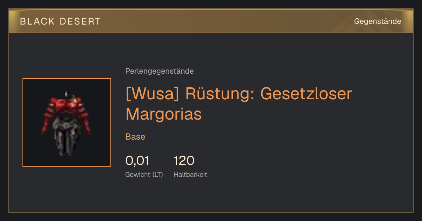Click the Gewicht (LT) label
The image size is (422, 221).
(x=144, y=174)
